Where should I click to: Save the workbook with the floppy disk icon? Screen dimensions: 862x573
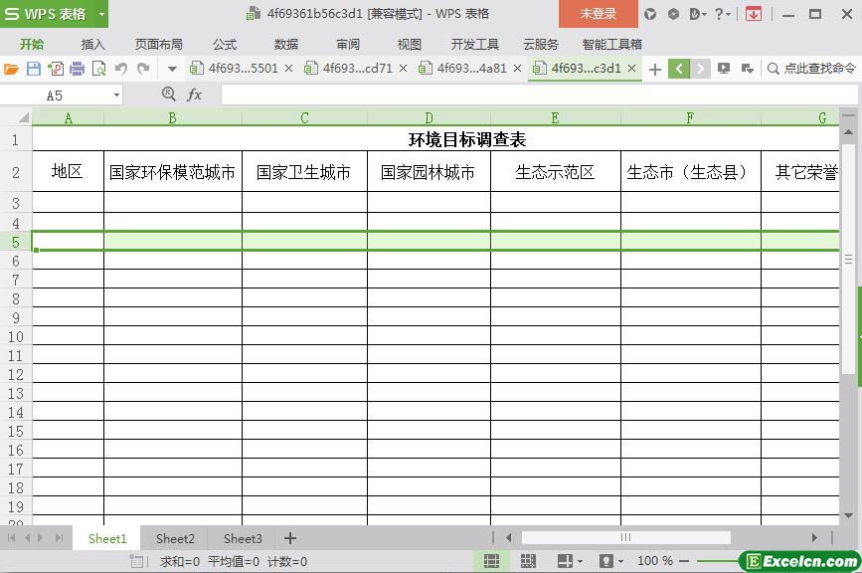(x=34, y=69)
